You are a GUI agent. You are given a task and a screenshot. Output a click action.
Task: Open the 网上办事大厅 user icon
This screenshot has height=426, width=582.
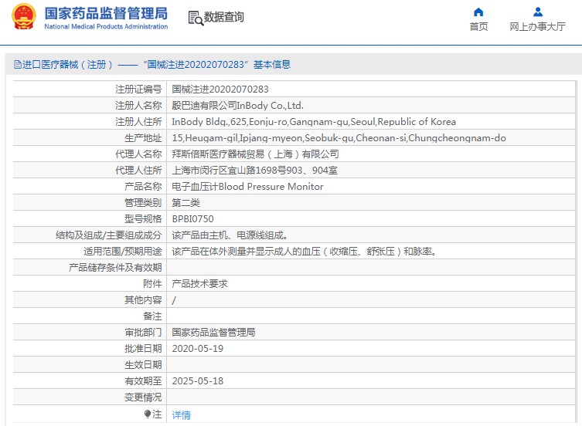[x=537, y=12]
